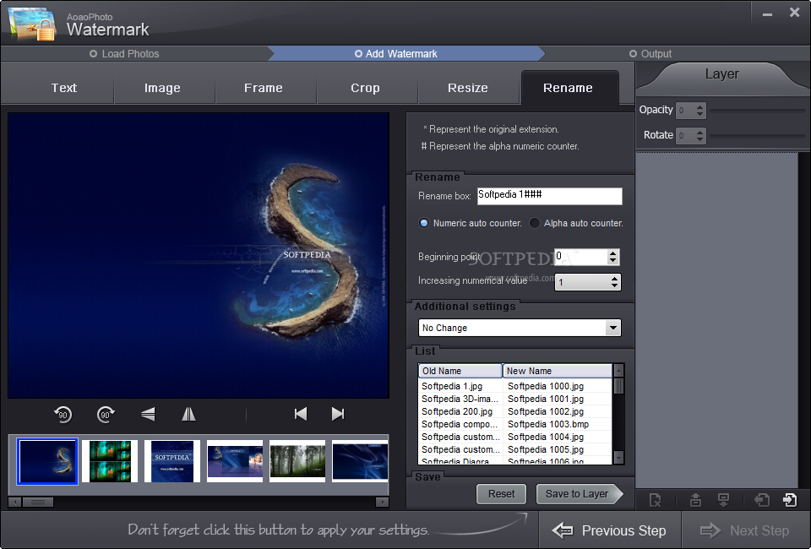Viewport: 811px width, 549px height.
Task: Minimize the Watermark window
Action: [768, 14]
